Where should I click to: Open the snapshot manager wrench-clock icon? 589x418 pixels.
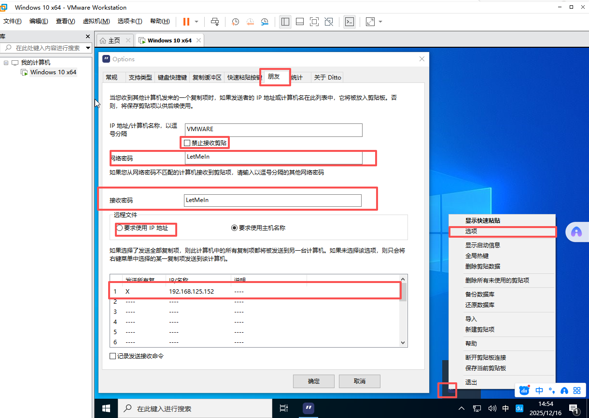click(265, 22)
